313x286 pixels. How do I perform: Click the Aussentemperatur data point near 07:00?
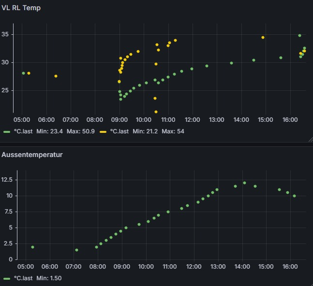[76, 250]
